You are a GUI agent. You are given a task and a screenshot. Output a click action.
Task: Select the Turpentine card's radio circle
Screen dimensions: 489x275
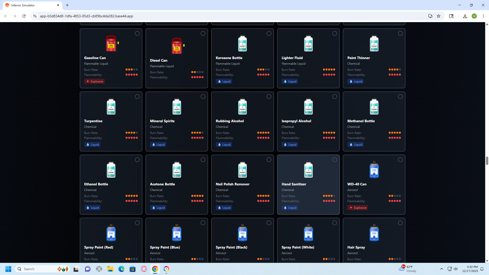coord(137,97)
